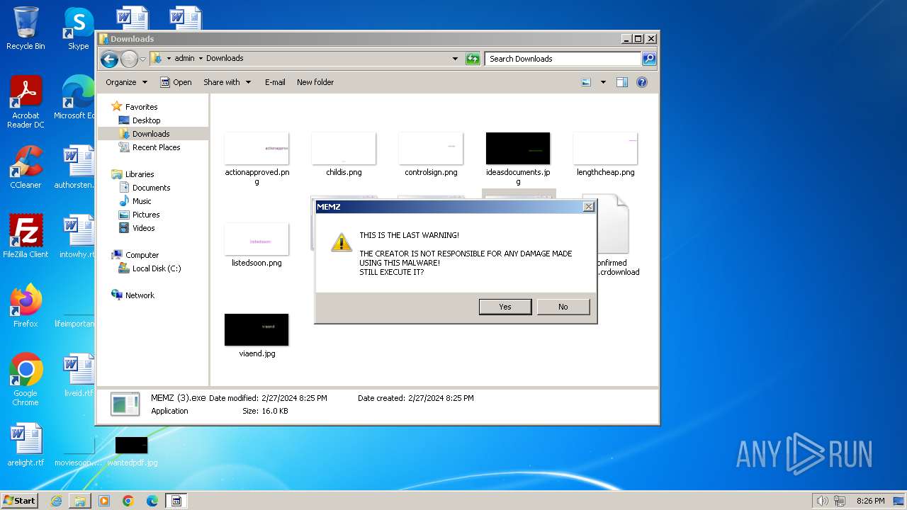
Task: Select Desktop under Favorites
Action: click(146, 120)
